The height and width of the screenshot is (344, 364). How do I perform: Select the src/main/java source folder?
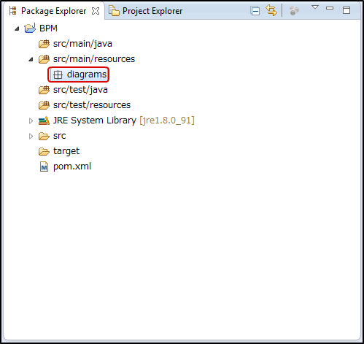[82, 44]
